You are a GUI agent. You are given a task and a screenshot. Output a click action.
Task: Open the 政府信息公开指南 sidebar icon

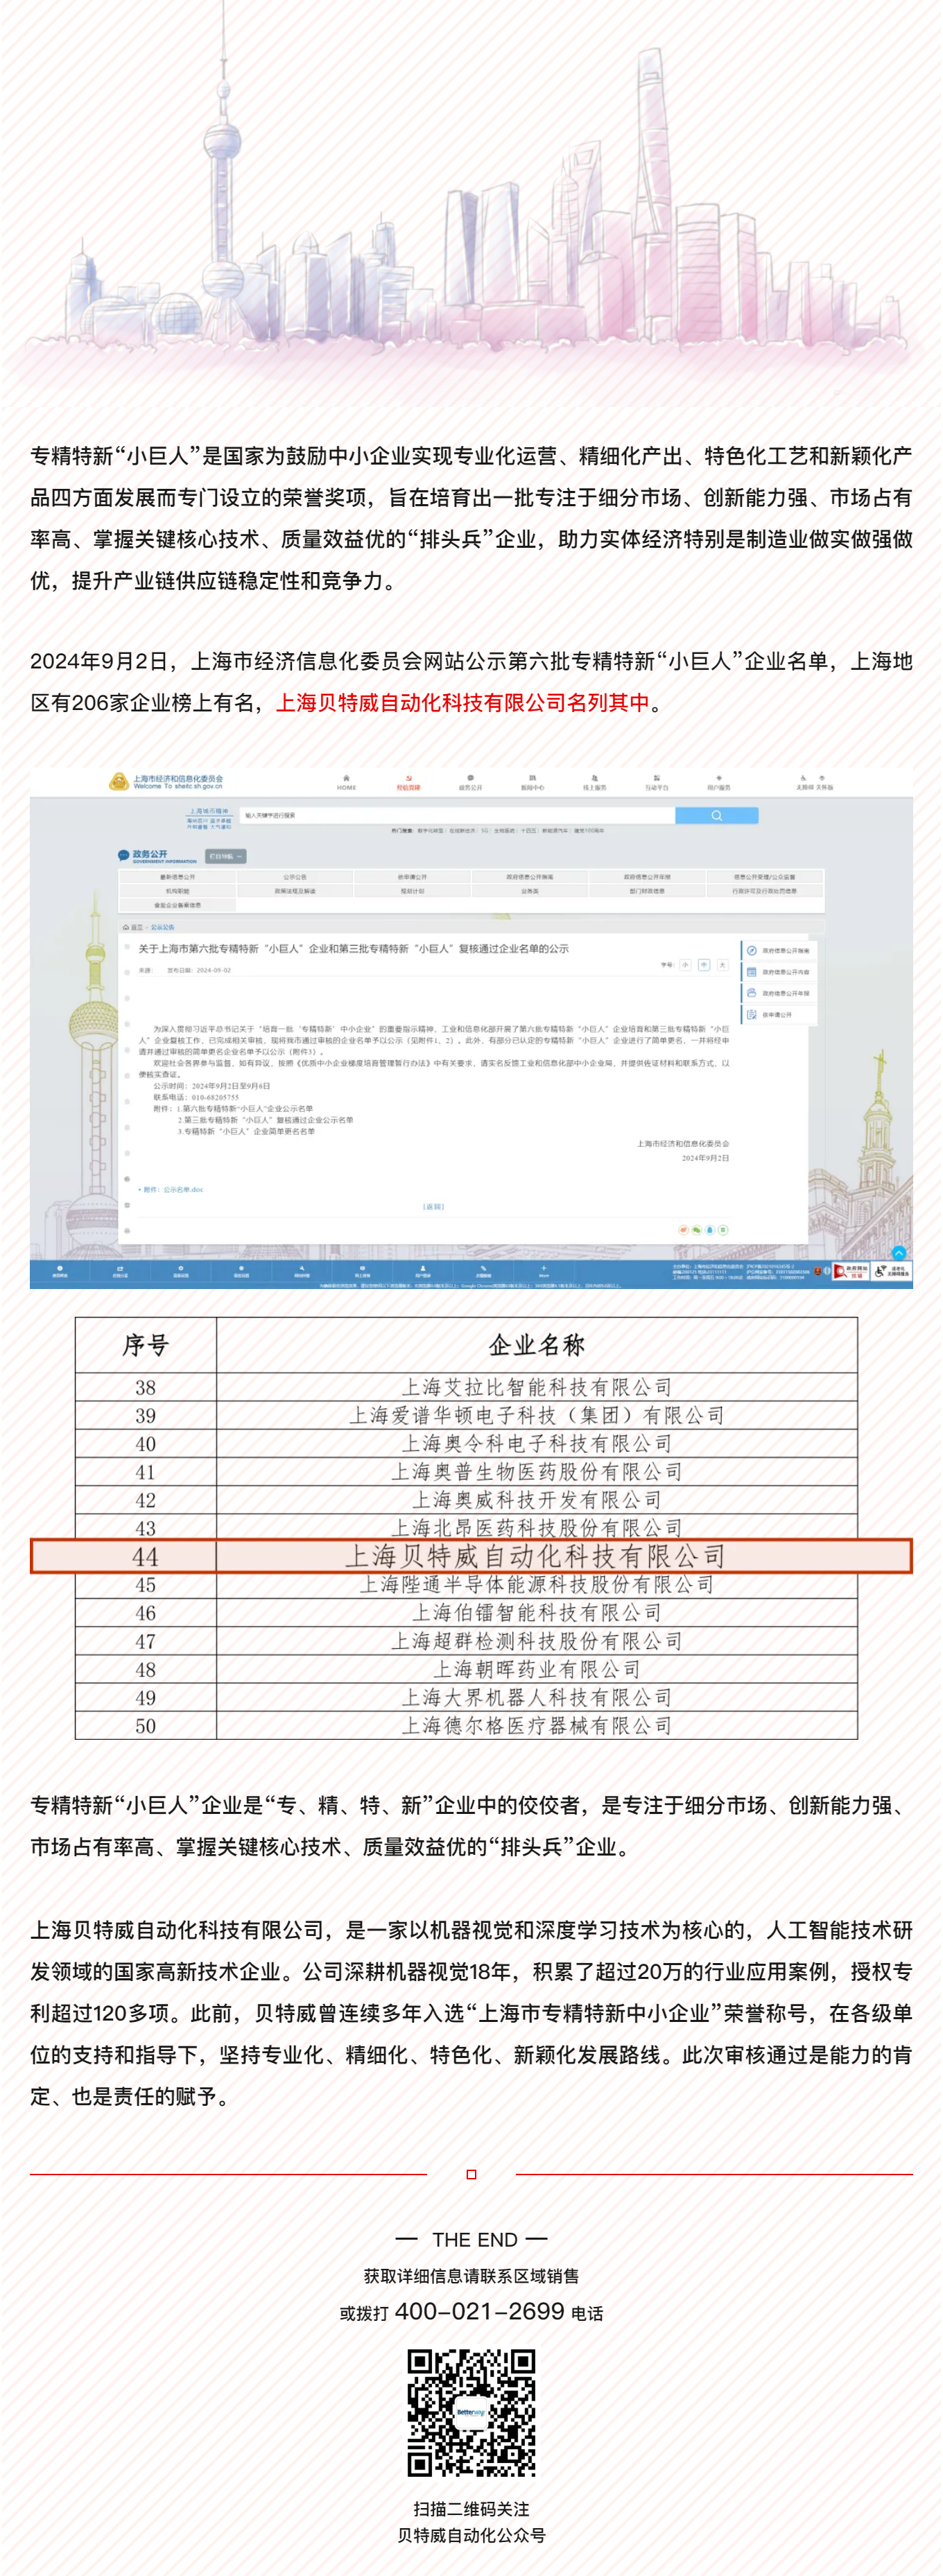click(x=751, y=950)
